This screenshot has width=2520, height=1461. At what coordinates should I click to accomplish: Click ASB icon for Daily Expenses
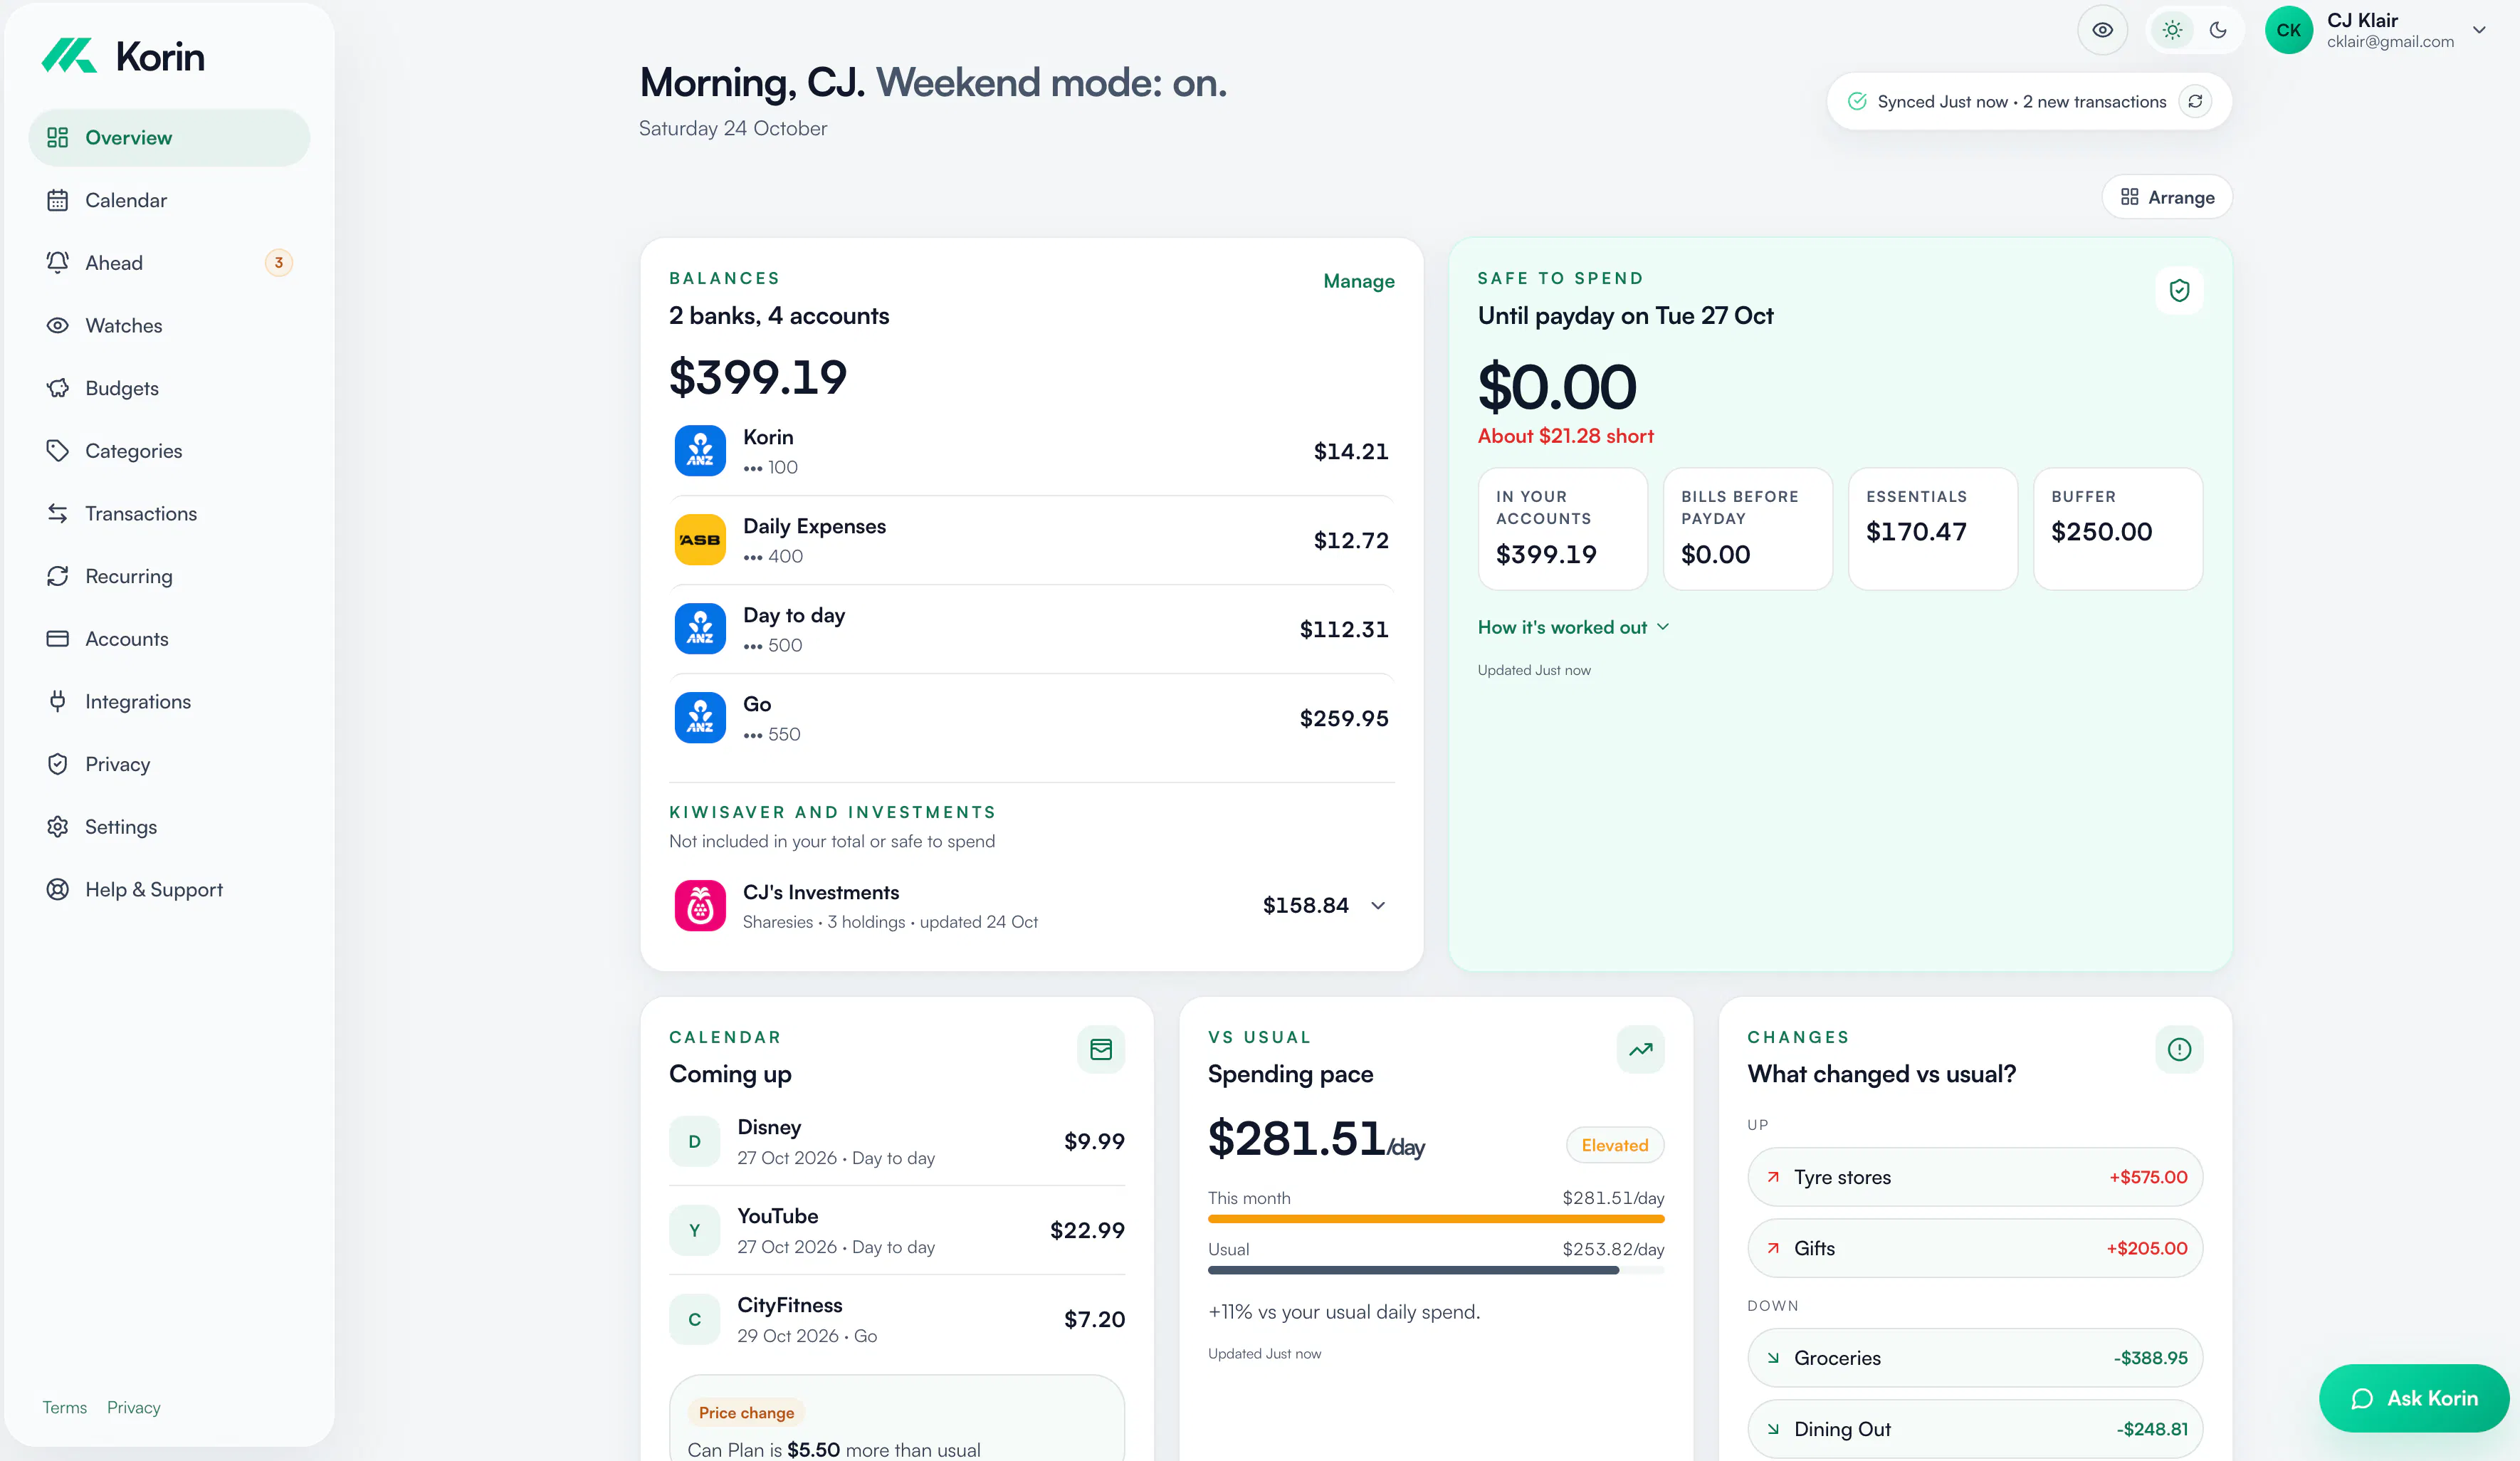coord(700,540)
